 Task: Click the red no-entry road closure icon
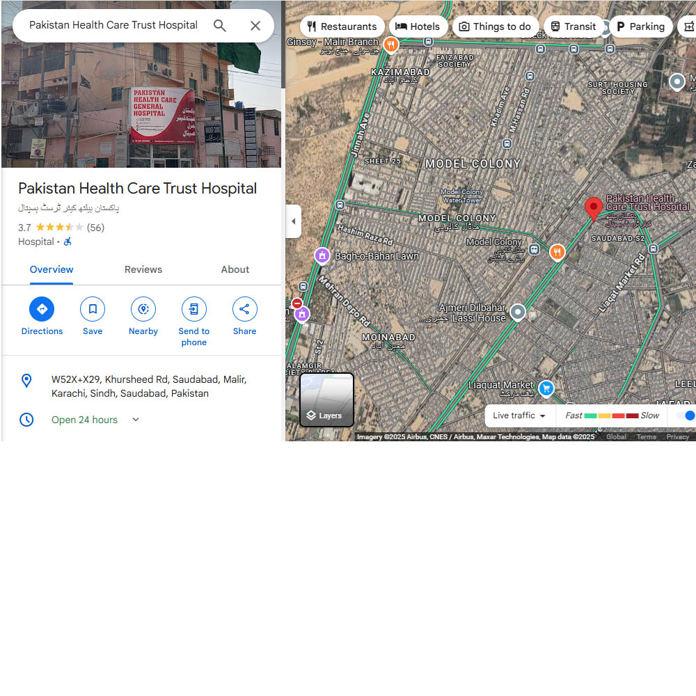point(297,303)
